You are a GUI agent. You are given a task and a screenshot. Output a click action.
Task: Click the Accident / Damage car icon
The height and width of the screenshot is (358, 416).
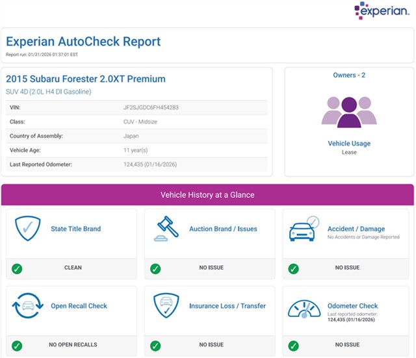(305, 229)
